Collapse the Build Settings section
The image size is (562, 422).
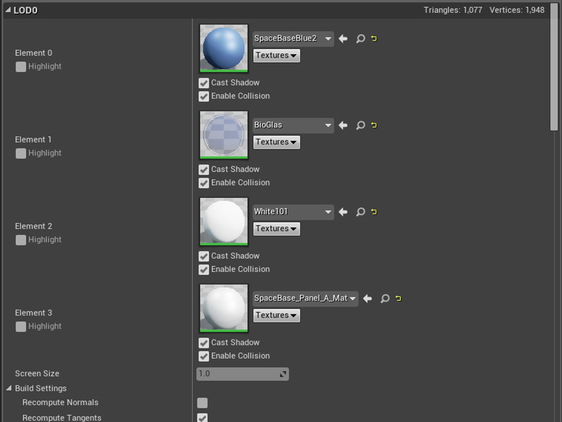(x=9, y=388)
